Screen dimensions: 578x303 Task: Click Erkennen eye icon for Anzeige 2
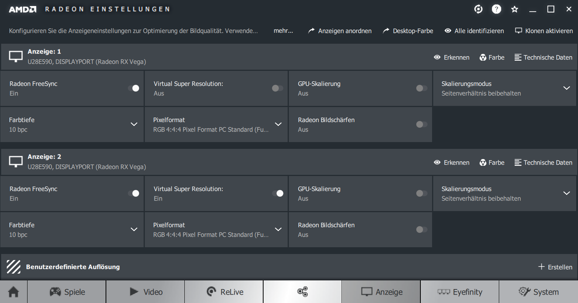pos(437,162)
